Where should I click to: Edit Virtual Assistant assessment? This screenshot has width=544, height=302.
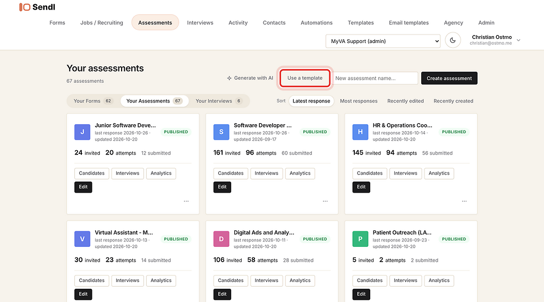(83, 294)
